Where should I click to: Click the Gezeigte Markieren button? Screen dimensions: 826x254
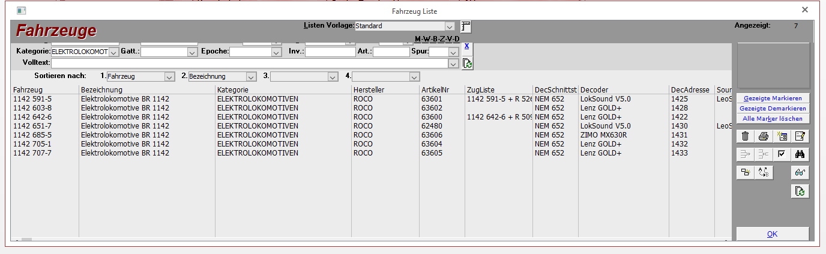coord(773,98)
